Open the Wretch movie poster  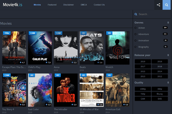[x=118, y=48]
